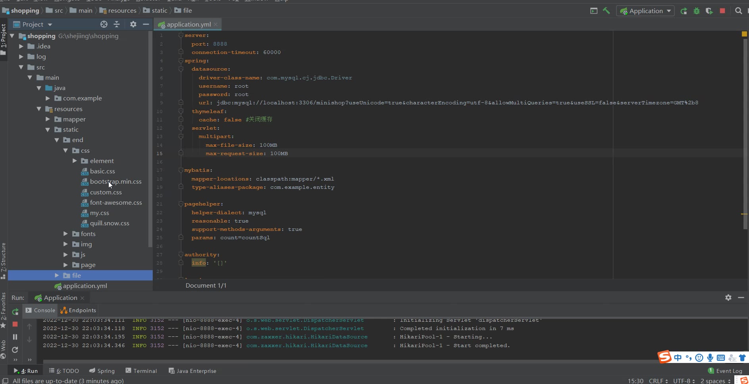Expand the file folder in tree

(x=57, y=275)
